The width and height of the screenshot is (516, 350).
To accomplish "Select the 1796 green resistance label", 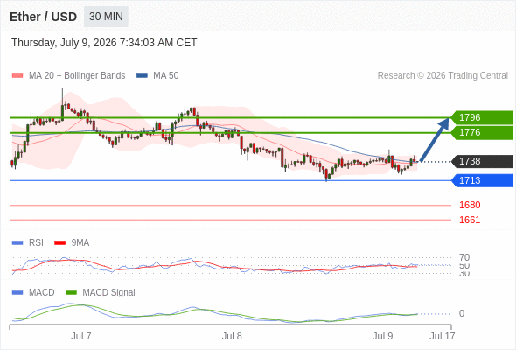I will (482, 117).
